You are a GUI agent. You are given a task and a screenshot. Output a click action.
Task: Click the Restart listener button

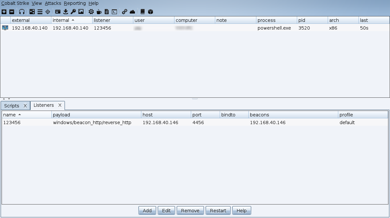pyautogui.click(x=218, y=211)
